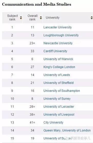The height and width of the screenshot is (143, 93).
Task: Sort by University column arrows icon
Action: tap(92, 18)
